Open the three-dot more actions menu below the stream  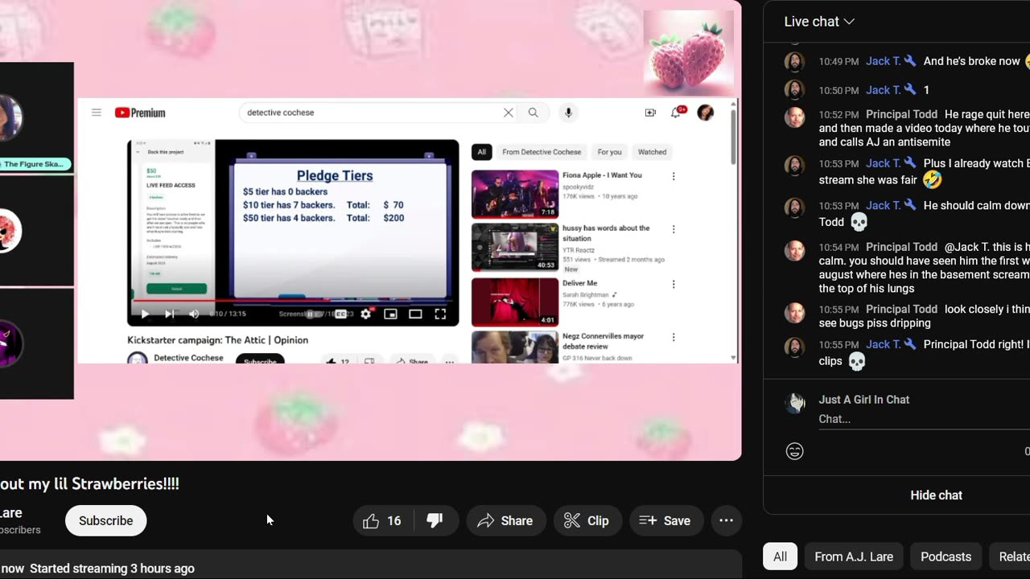coord(726,521)
